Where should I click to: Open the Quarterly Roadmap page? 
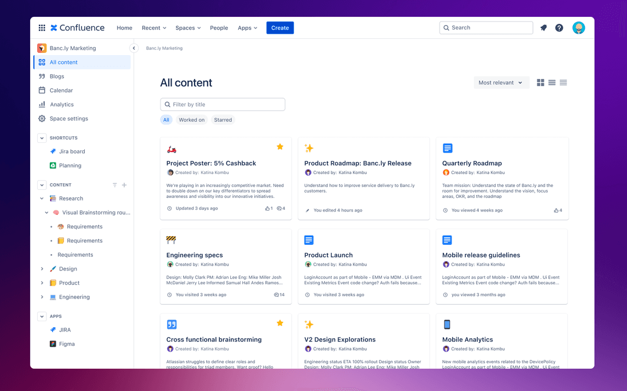click(x=473, y=163)
